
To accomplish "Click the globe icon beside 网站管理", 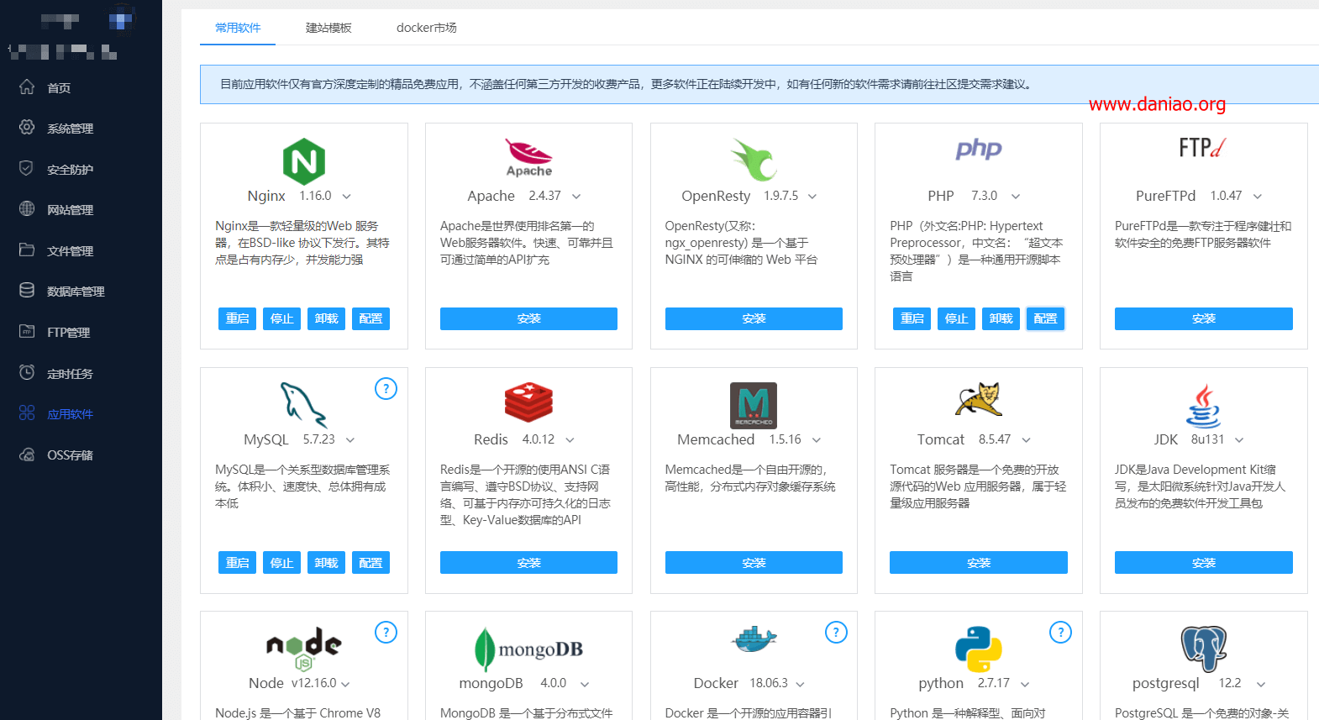I will 27,208.
